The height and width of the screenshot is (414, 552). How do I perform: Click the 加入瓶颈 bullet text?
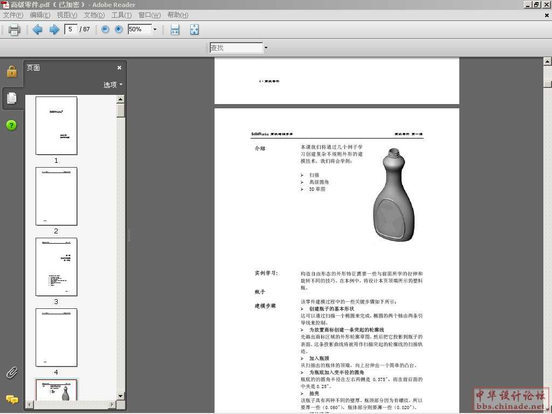[319, 358]
